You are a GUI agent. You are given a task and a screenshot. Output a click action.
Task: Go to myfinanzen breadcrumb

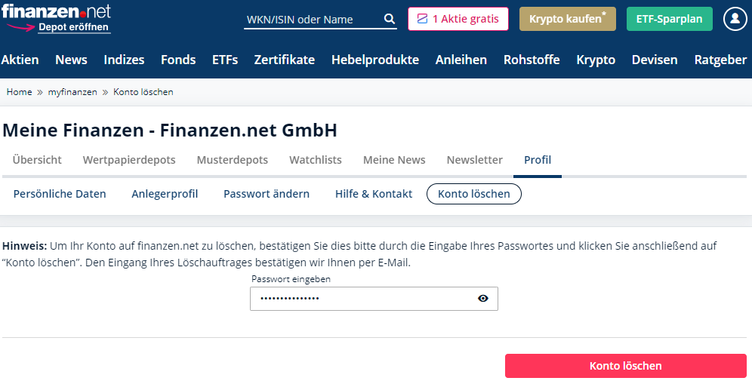pyautogui.click(x=72, y=92)
